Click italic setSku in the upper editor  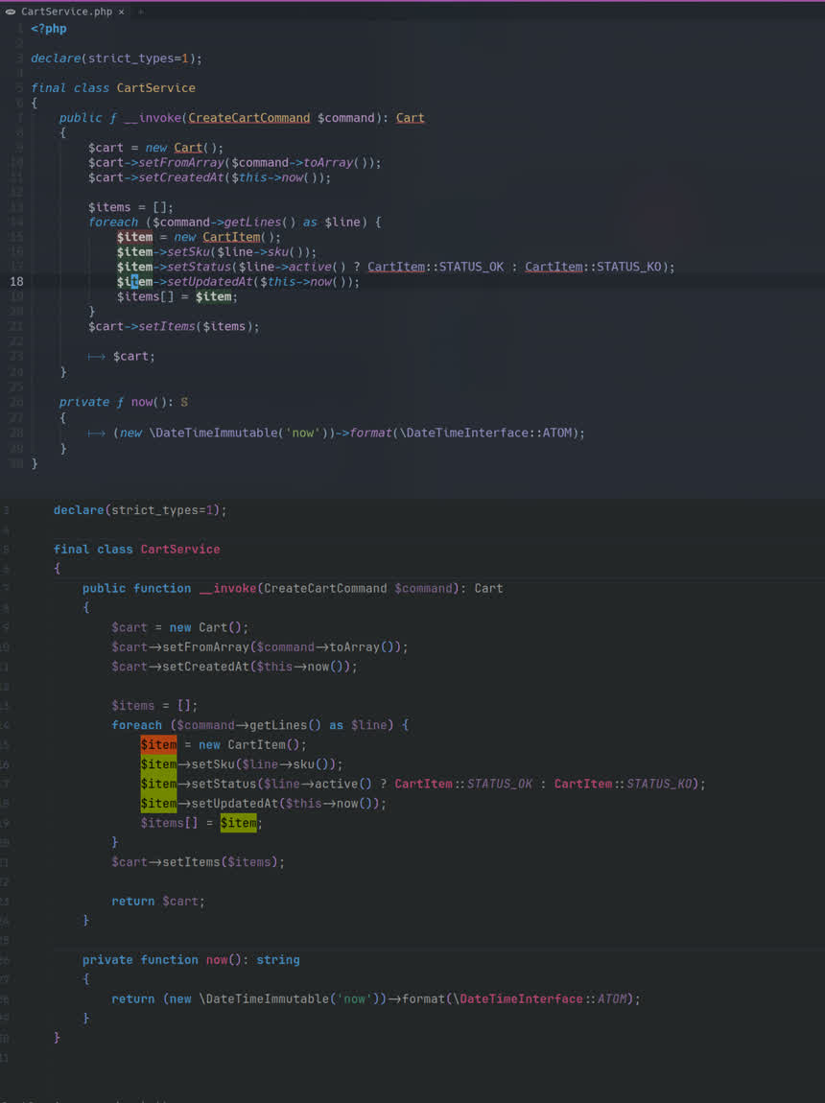point(188,252)
